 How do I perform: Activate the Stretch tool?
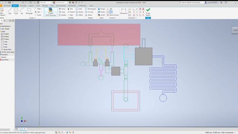(79, 12)
